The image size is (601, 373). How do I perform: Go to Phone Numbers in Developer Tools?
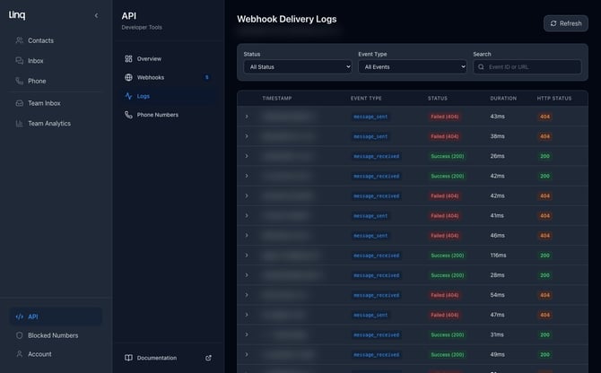[x=157, y=115]
